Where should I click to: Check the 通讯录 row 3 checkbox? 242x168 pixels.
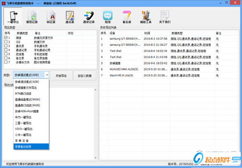[x=6, y=45]
